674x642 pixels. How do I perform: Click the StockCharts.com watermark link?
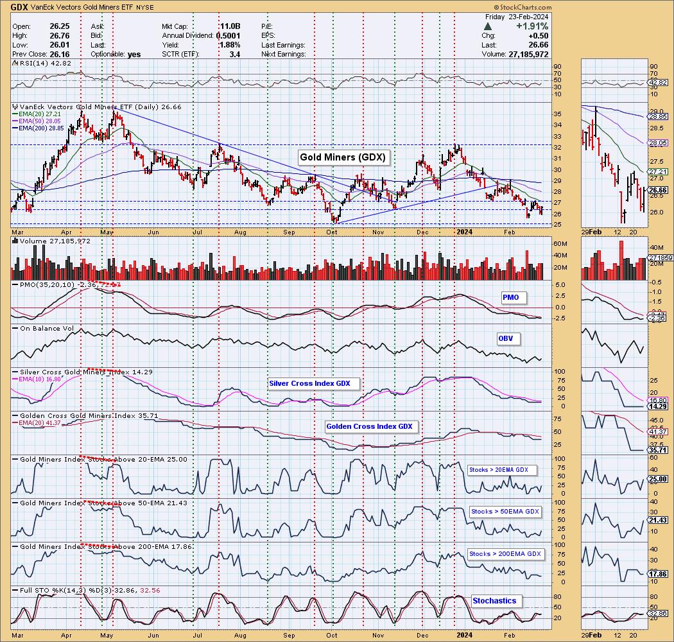523,7
